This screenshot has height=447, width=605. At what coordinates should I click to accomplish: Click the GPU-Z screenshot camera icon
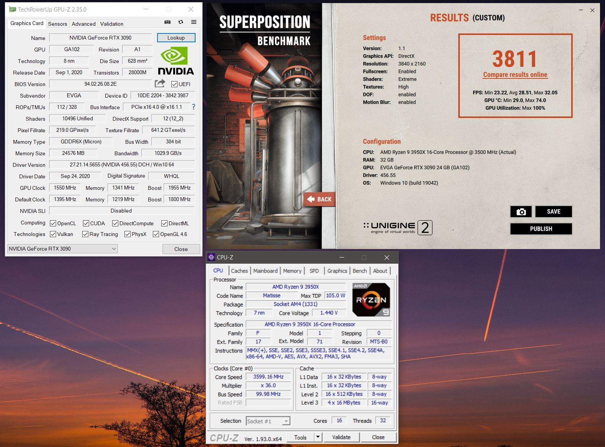pos(167,22)
